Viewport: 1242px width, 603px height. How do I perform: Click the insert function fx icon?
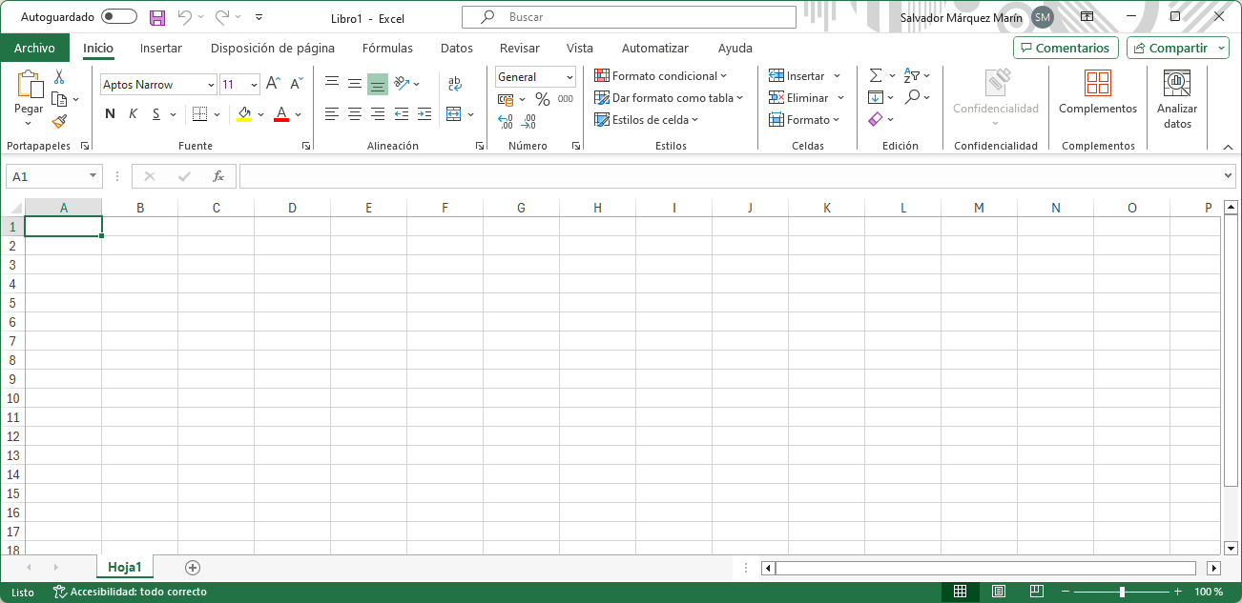pos(218,176)
